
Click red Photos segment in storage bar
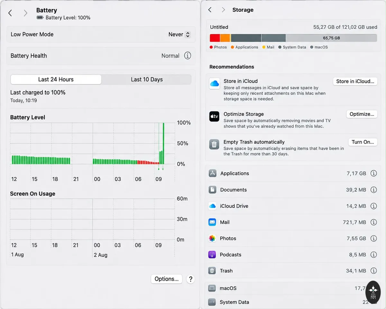coord(215,38)
